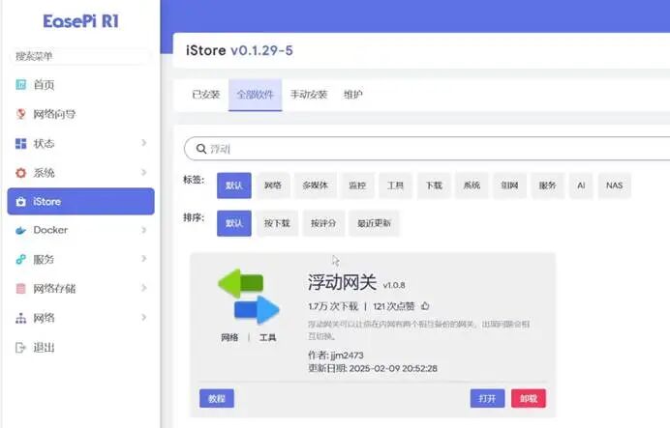Screen dimensions: 670x428
Task: Sort apps by 按下载
Action: (x=276, y=223)
